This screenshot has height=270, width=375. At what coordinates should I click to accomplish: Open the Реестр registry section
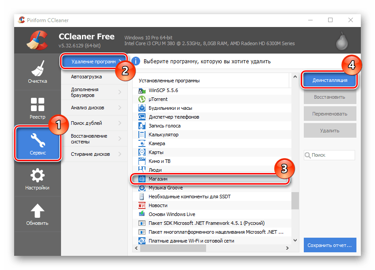pyautogui.click(x=38, y=108)
